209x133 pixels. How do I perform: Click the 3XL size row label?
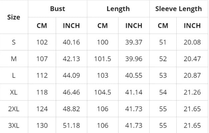14,125
